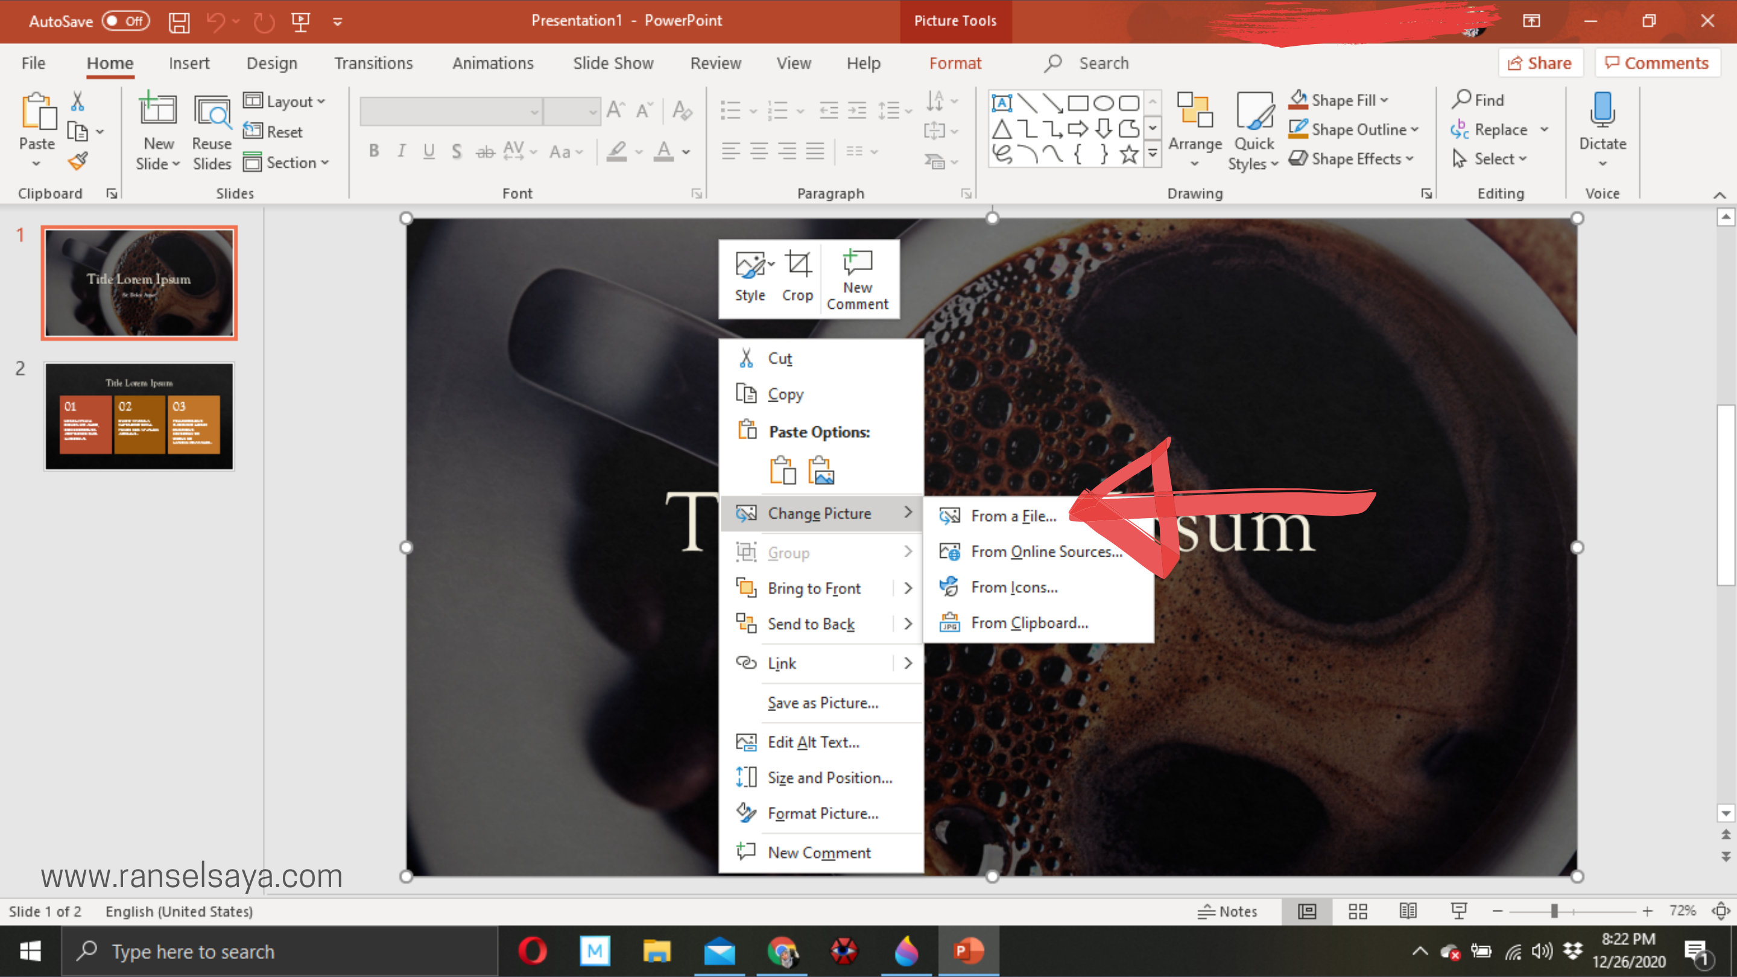Click the Save icon in title bar

(179, 22)
